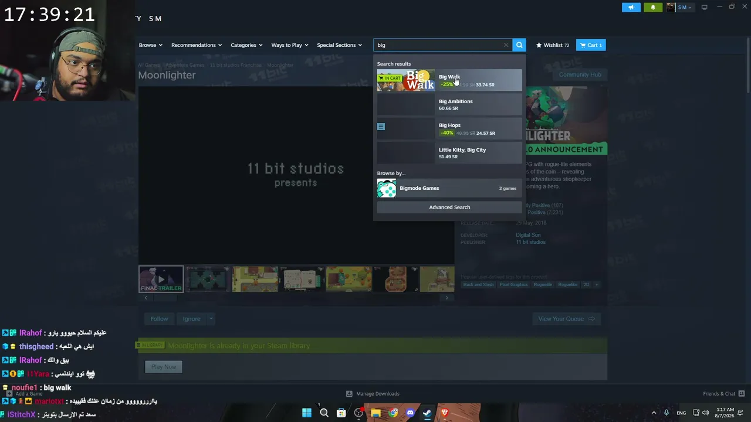Open the Friends & Chat icon
The image size is (751, 422).
pyautogui.click(x=742, y=394)
